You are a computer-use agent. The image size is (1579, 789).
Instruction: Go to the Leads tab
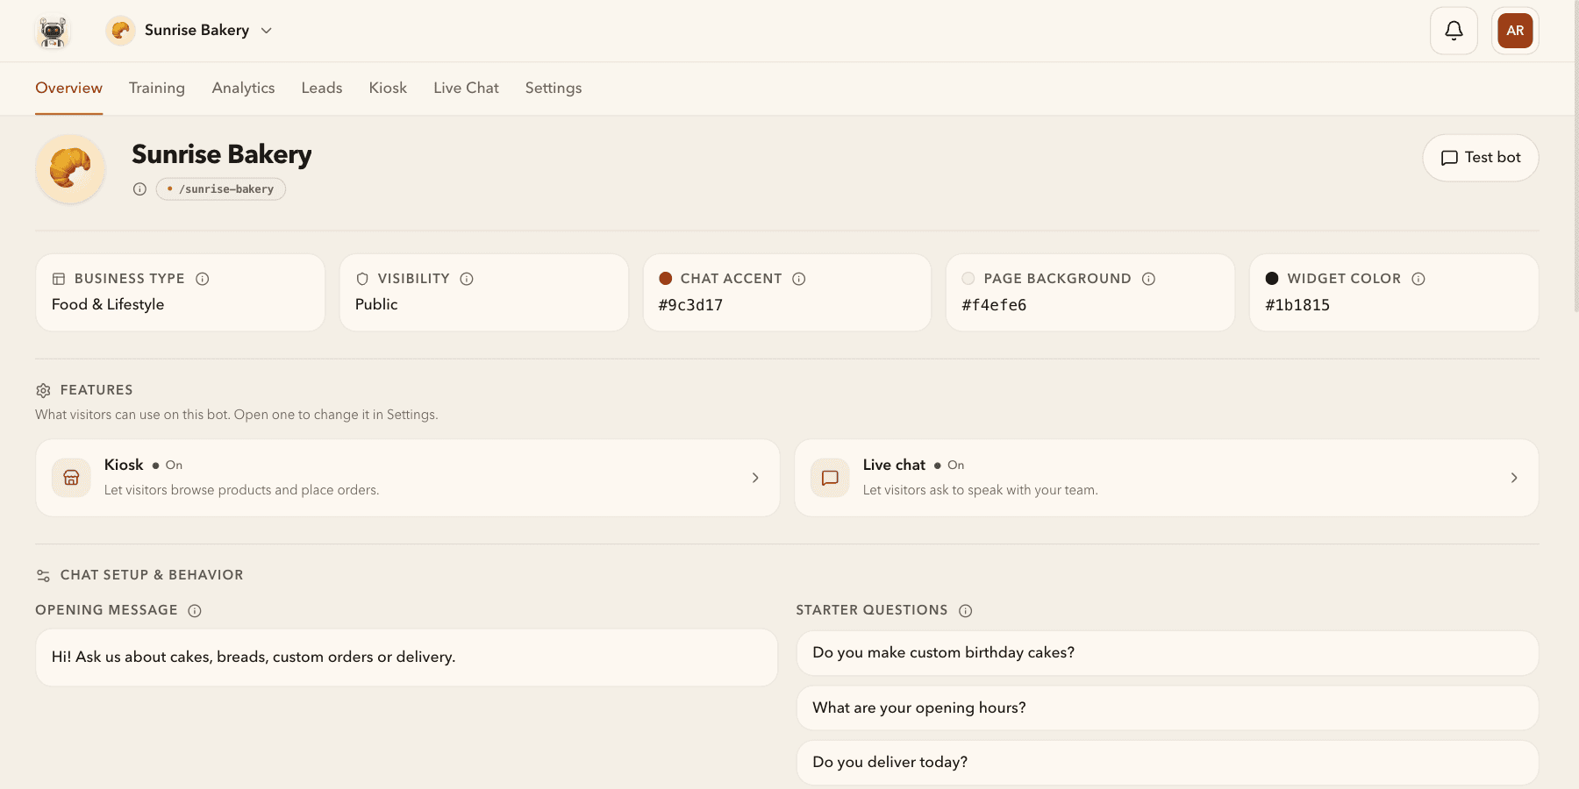322,88
